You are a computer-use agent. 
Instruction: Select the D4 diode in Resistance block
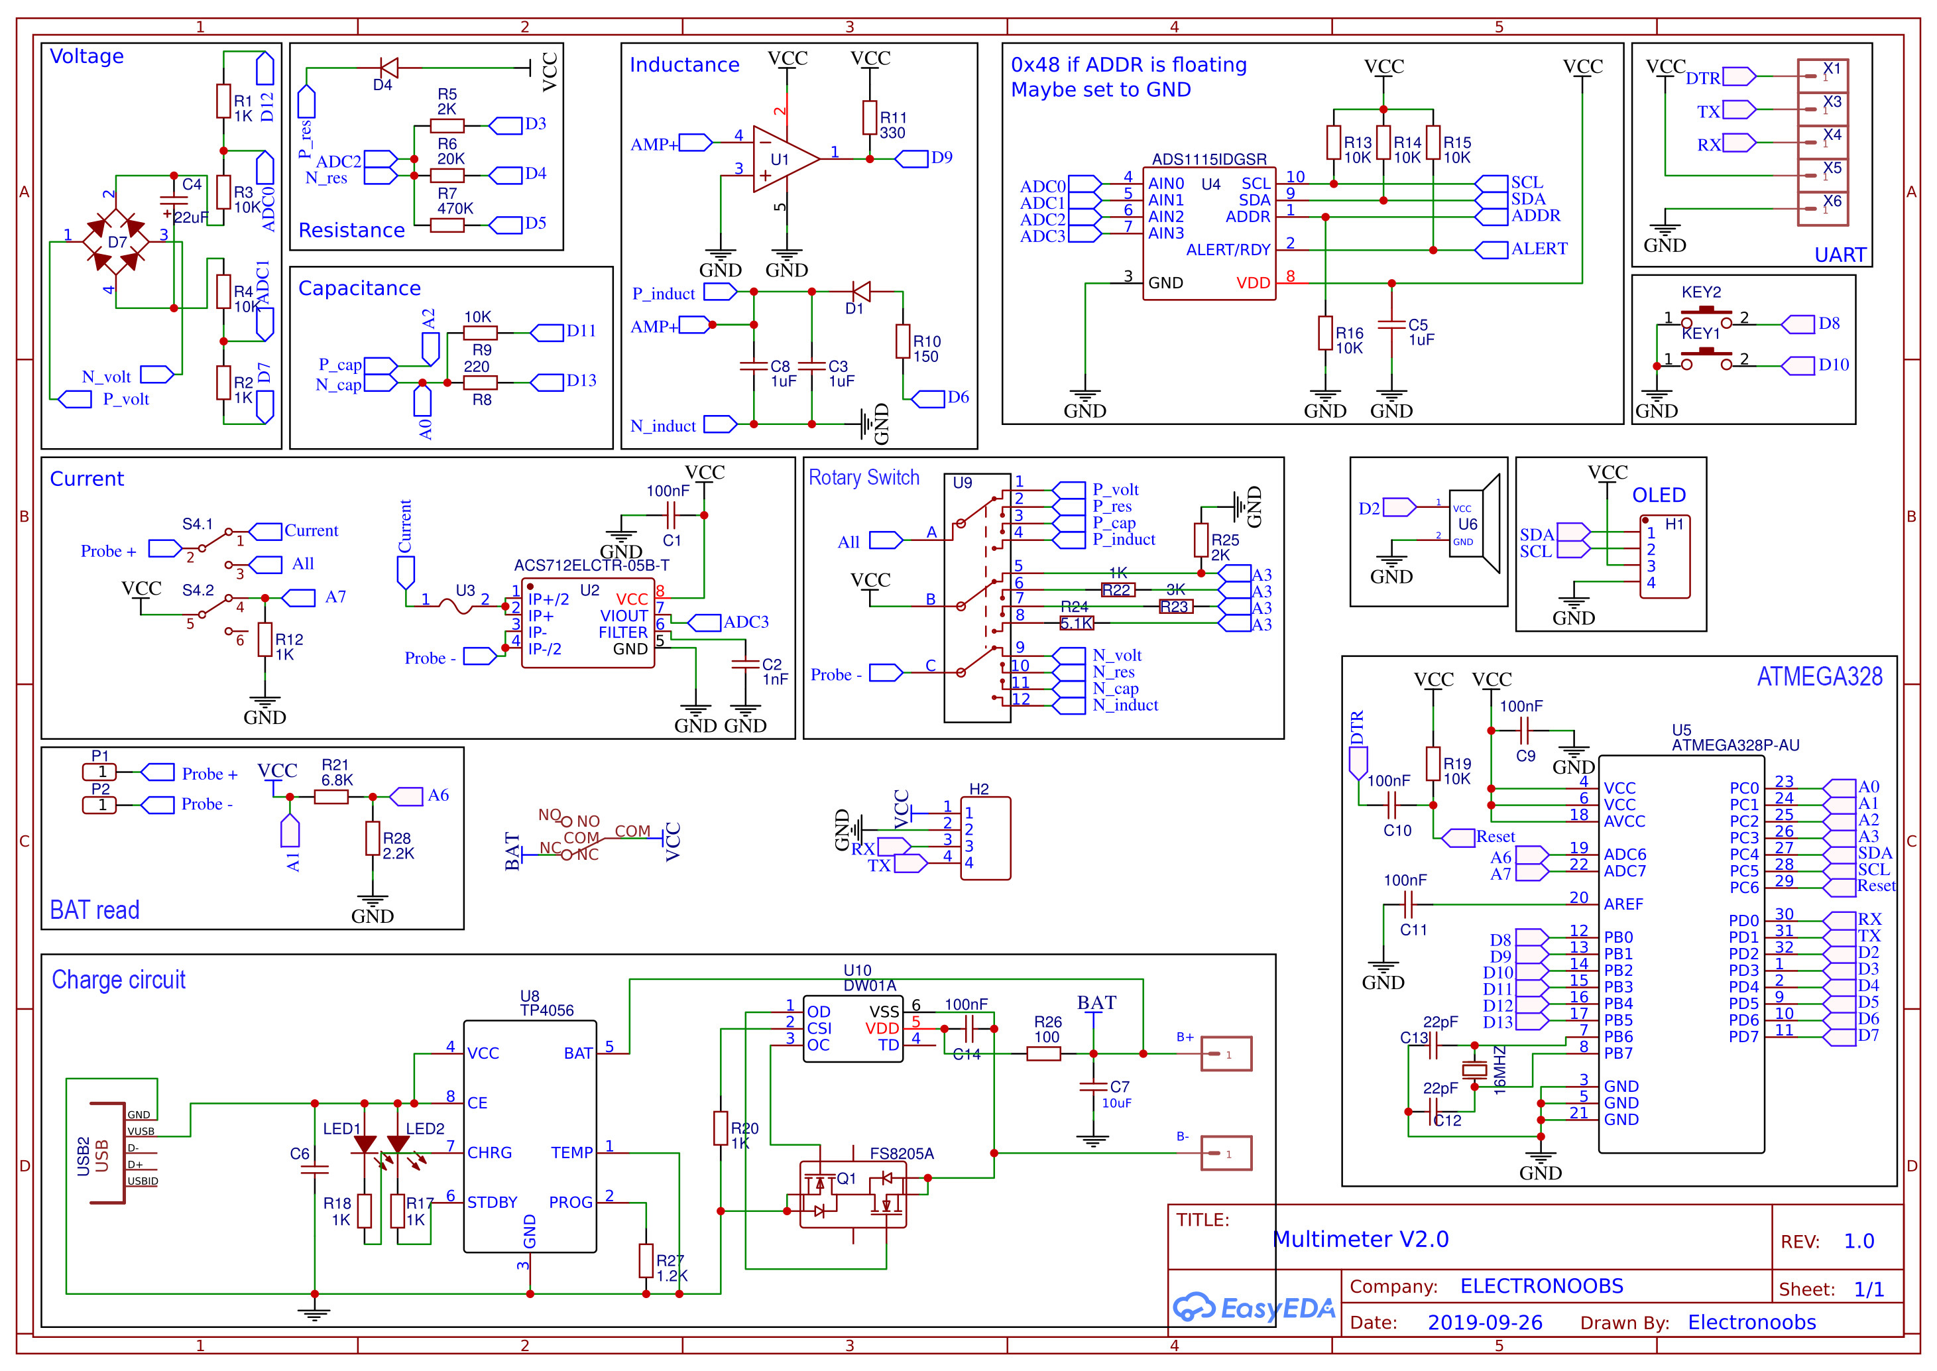pos(388,68)
